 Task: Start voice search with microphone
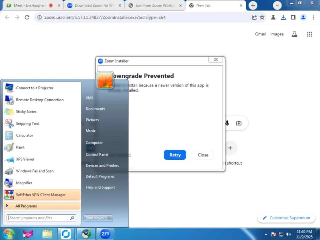[227, 123]
